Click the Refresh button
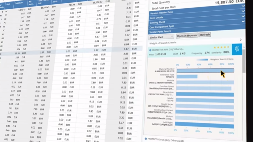Screen dimensions: 253x142 pos(205,34)
